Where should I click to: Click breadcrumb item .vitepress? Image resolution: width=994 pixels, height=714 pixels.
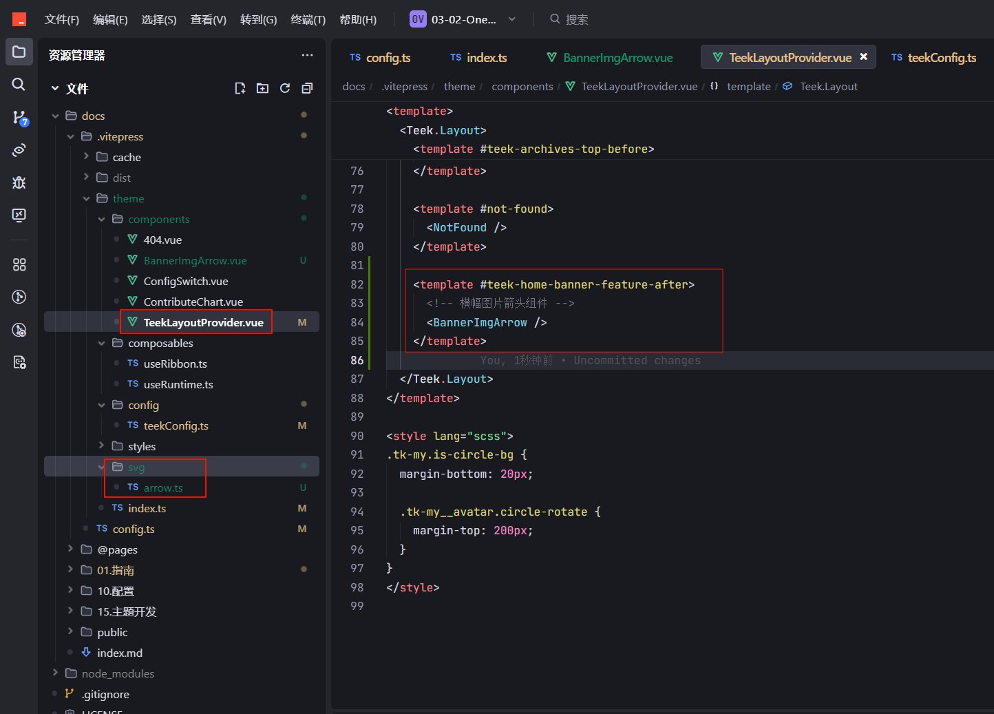coord(405,86)
